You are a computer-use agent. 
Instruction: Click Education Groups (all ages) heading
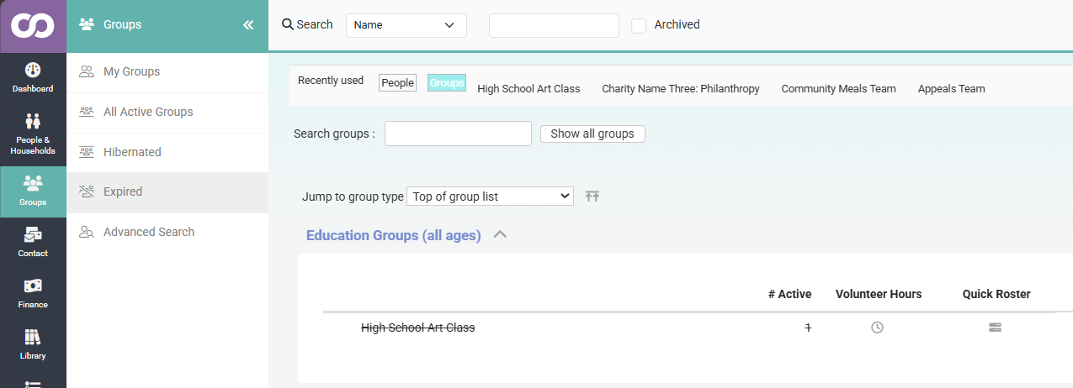click(393, 235)
